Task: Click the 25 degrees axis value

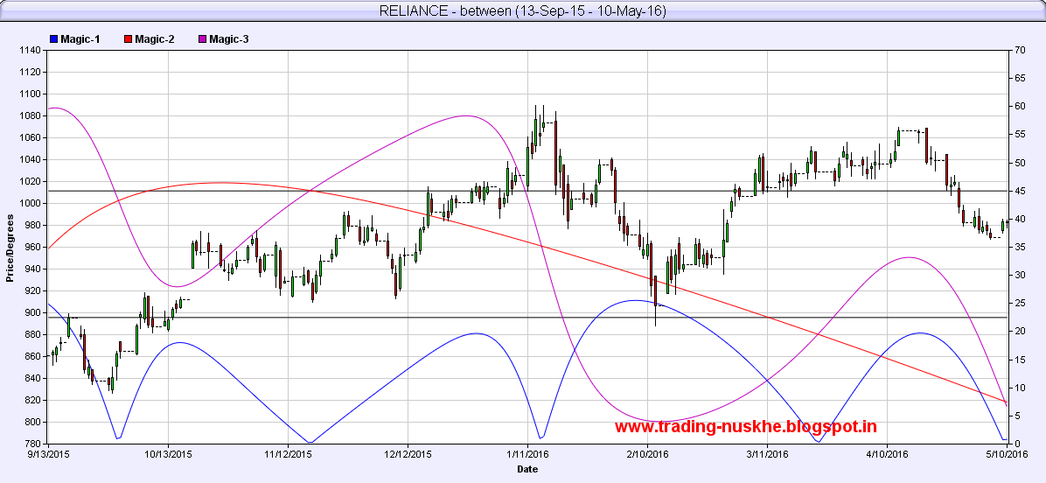Action: 1019,304
